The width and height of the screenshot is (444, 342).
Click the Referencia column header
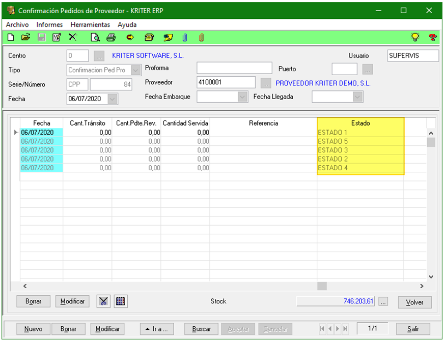263,123
